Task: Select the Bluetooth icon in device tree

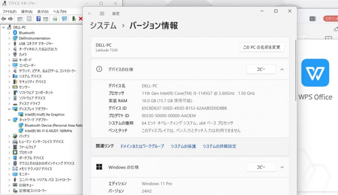Action: coord(15,32)
